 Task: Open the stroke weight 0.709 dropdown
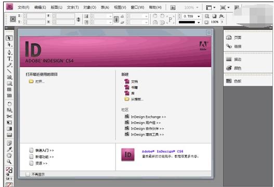coord(199,16)
